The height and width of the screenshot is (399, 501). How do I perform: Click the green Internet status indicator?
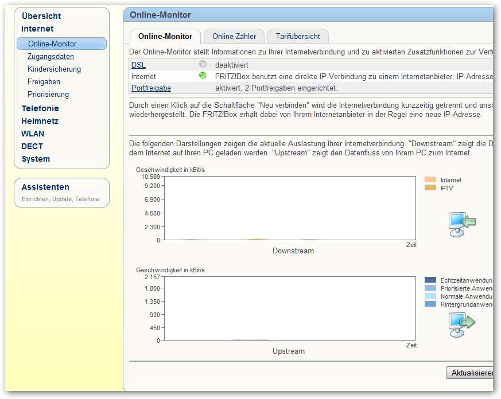(x=203, y=76)
